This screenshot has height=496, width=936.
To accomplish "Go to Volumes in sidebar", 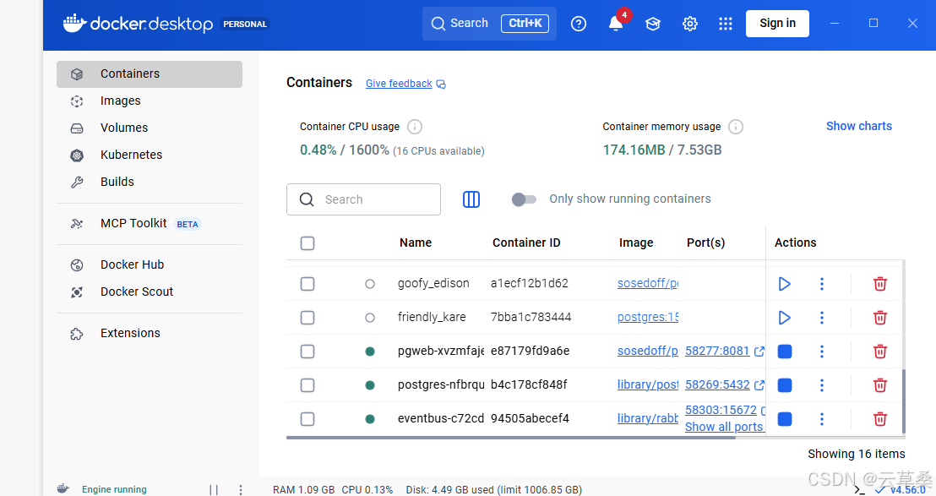I will (150, 128).
